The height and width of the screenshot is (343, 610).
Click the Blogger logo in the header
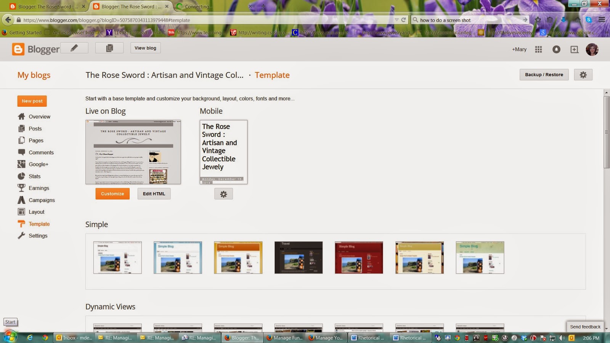[36, 49]
